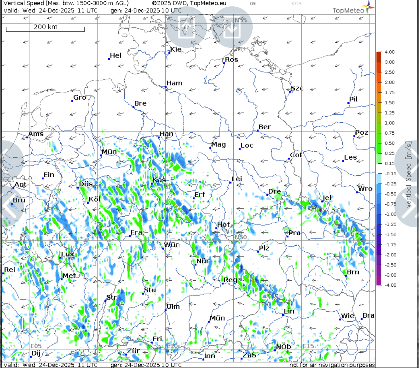419x368 pixels.
Task: Click the purple -4.00 end of color scale
Action: [x=378, y=283]
